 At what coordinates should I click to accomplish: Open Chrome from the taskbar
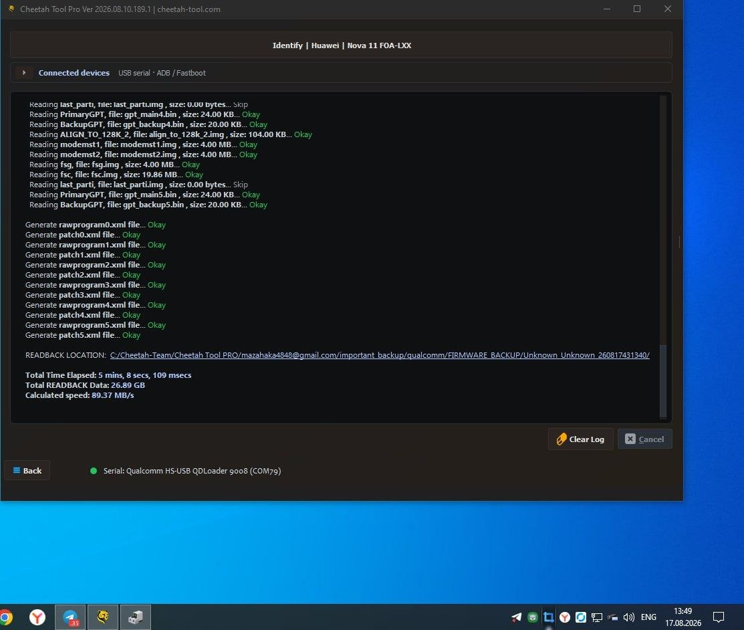(6, 617)
